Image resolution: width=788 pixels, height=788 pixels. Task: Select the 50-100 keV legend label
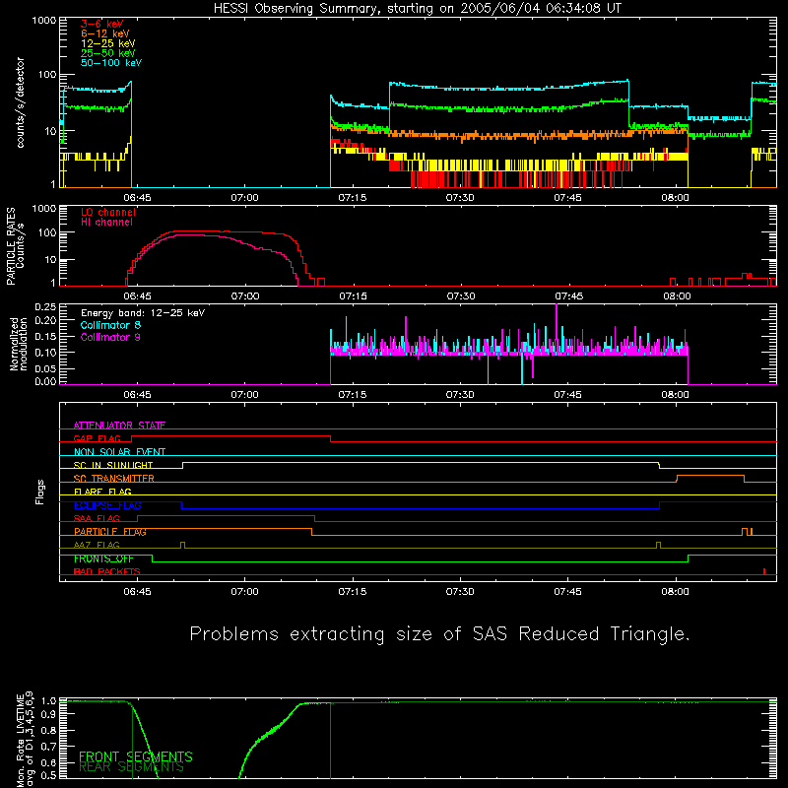(111, 63)
